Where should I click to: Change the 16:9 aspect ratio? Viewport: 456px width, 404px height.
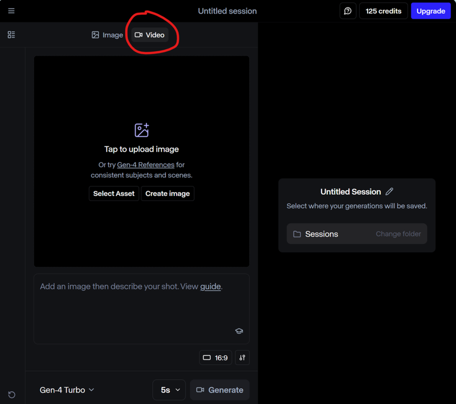215,357
